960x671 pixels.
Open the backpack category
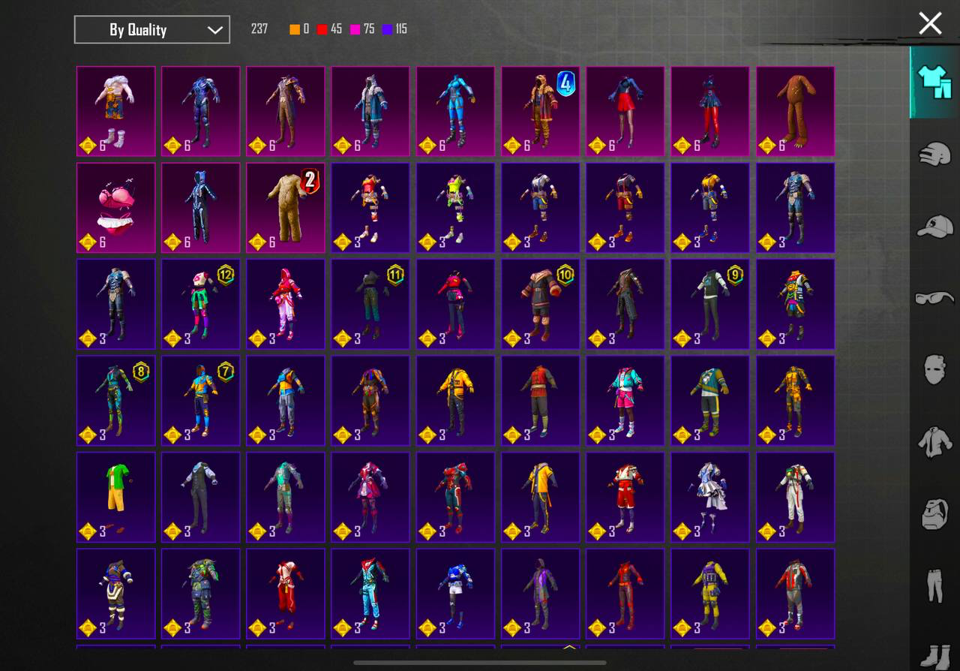pyautogui.click(x=934, y=514)
